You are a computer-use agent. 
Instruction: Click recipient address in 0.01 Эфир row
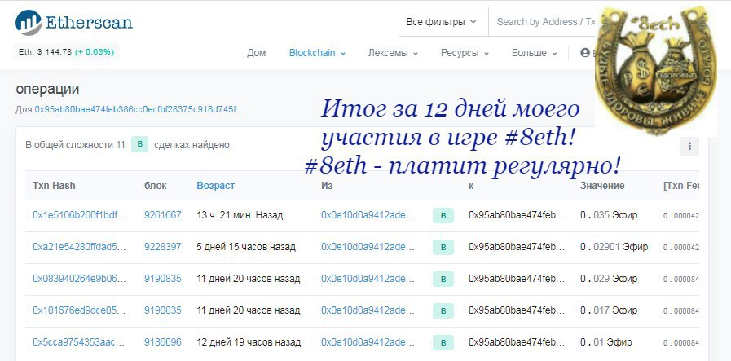coord(517,342)
